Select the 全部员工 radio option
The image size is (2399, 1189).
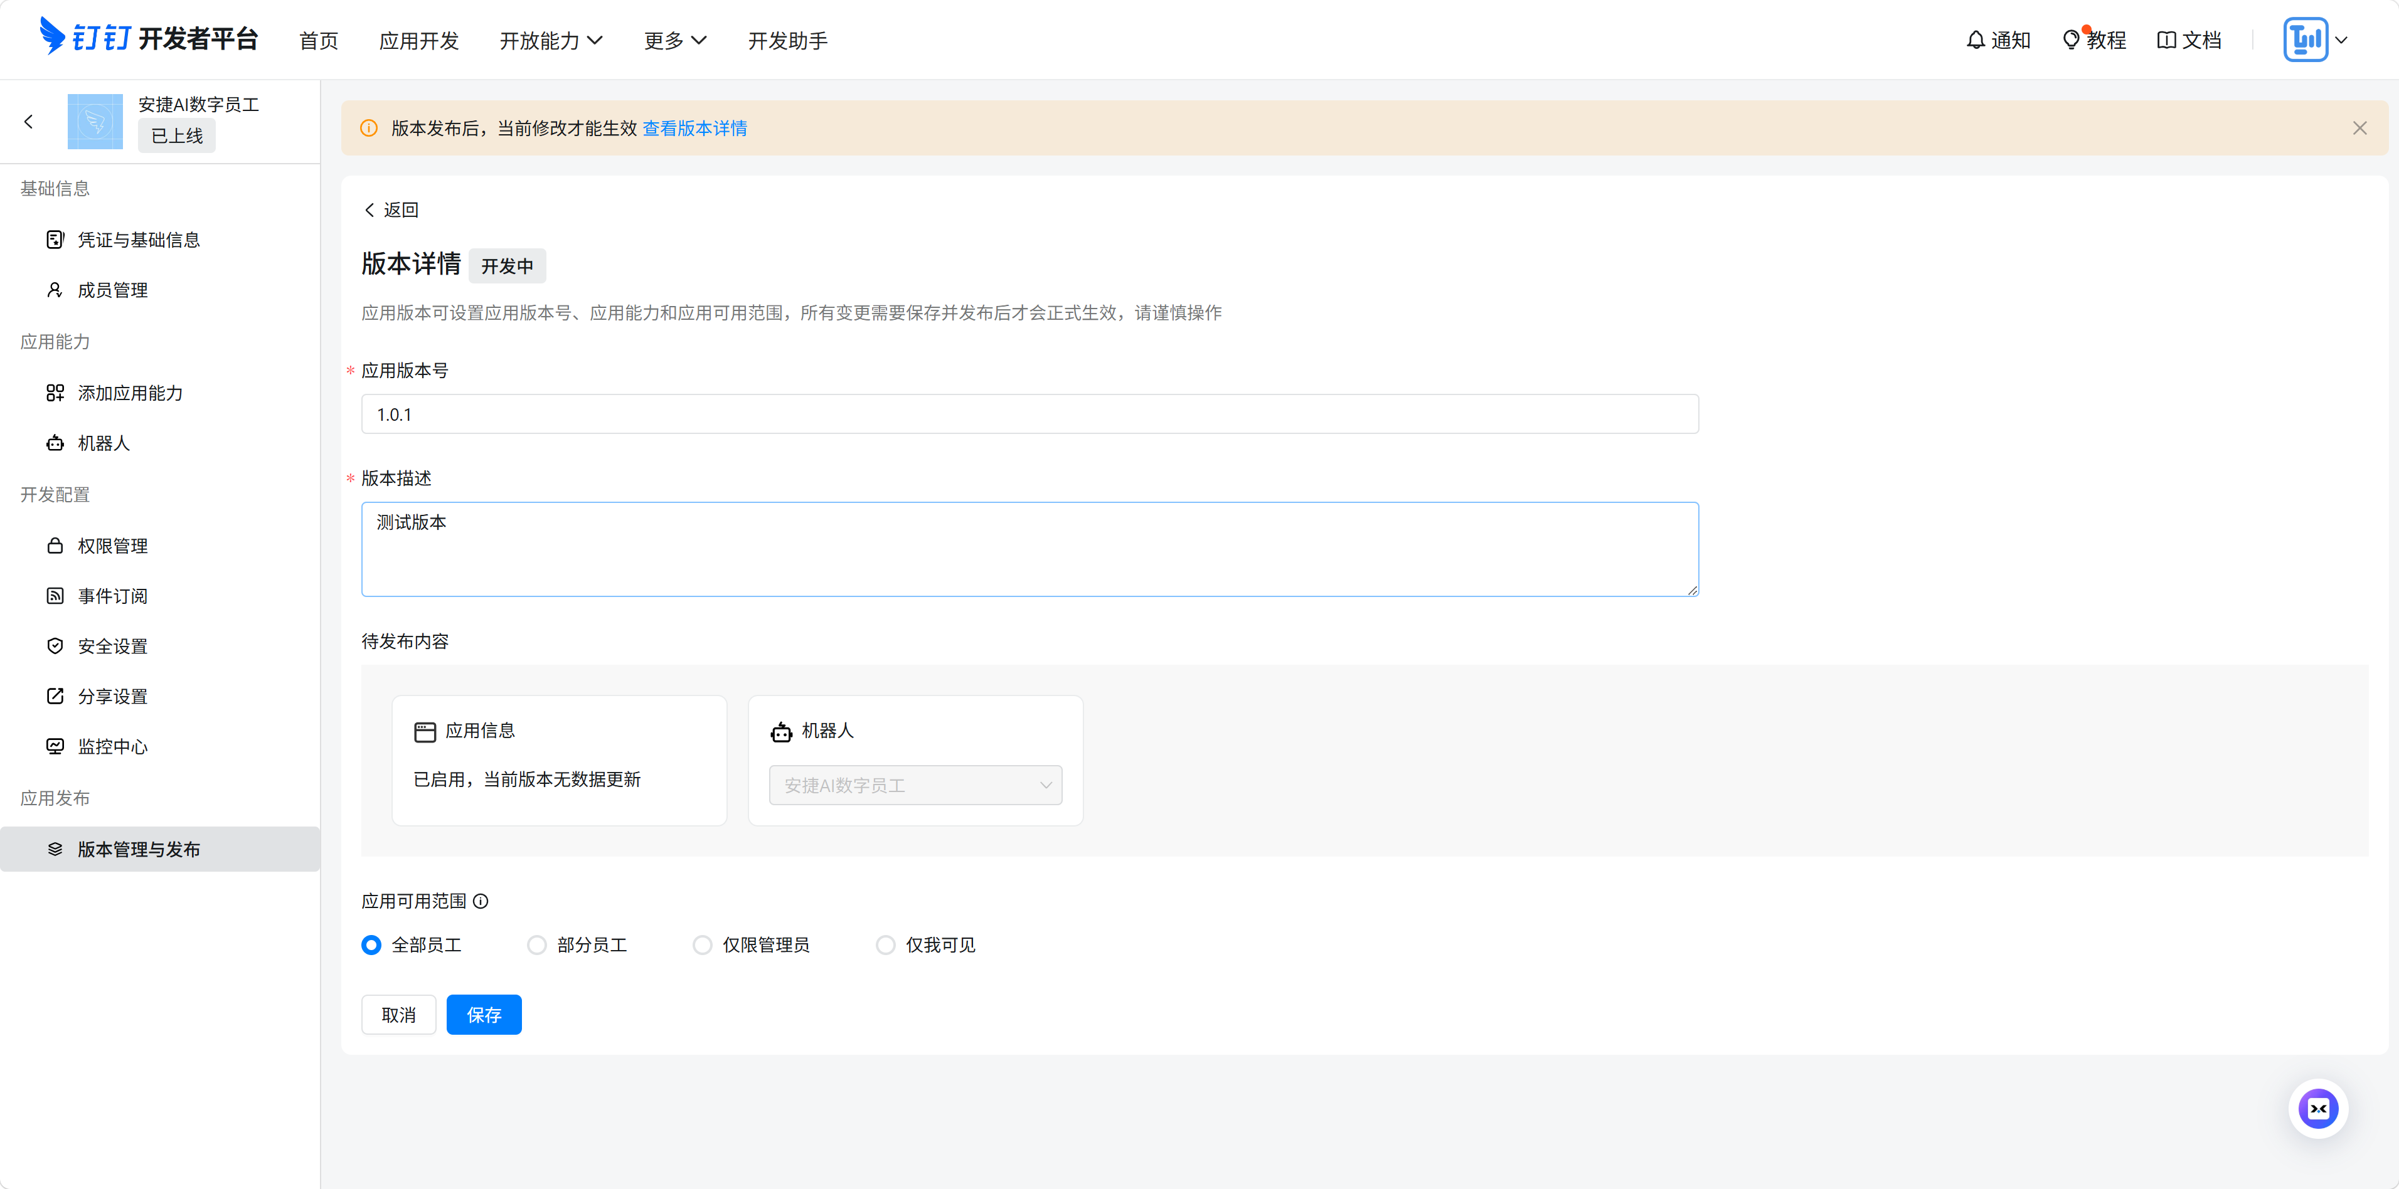(x=371, y=945)
